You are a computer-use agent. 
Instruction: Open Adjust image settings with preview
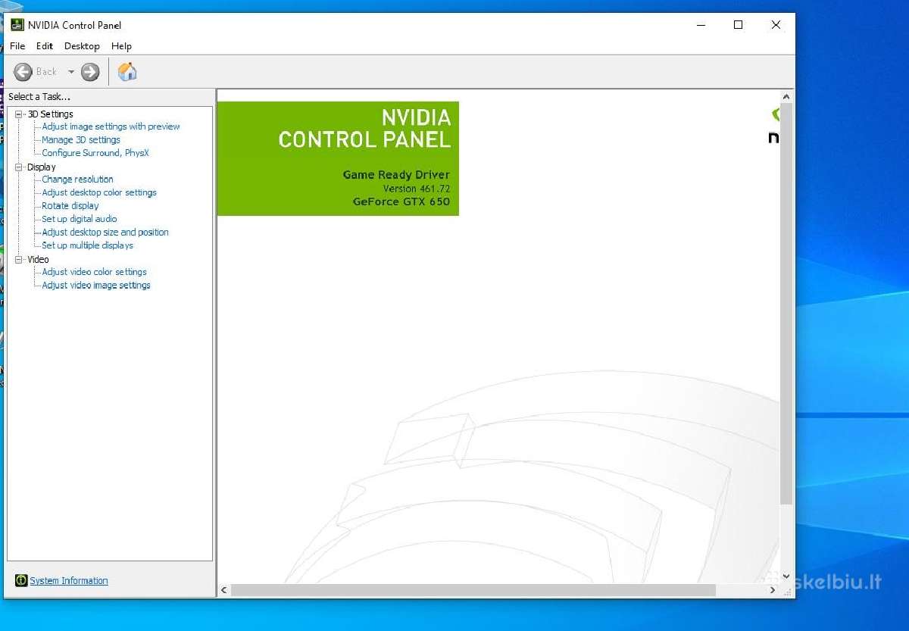(111, 127)
